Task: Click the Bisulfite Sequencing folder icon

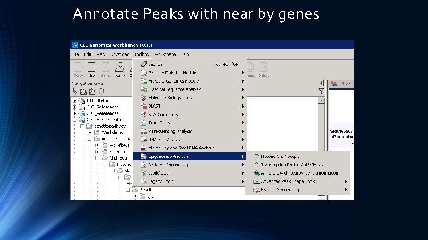Action: [x=256, y=190]
